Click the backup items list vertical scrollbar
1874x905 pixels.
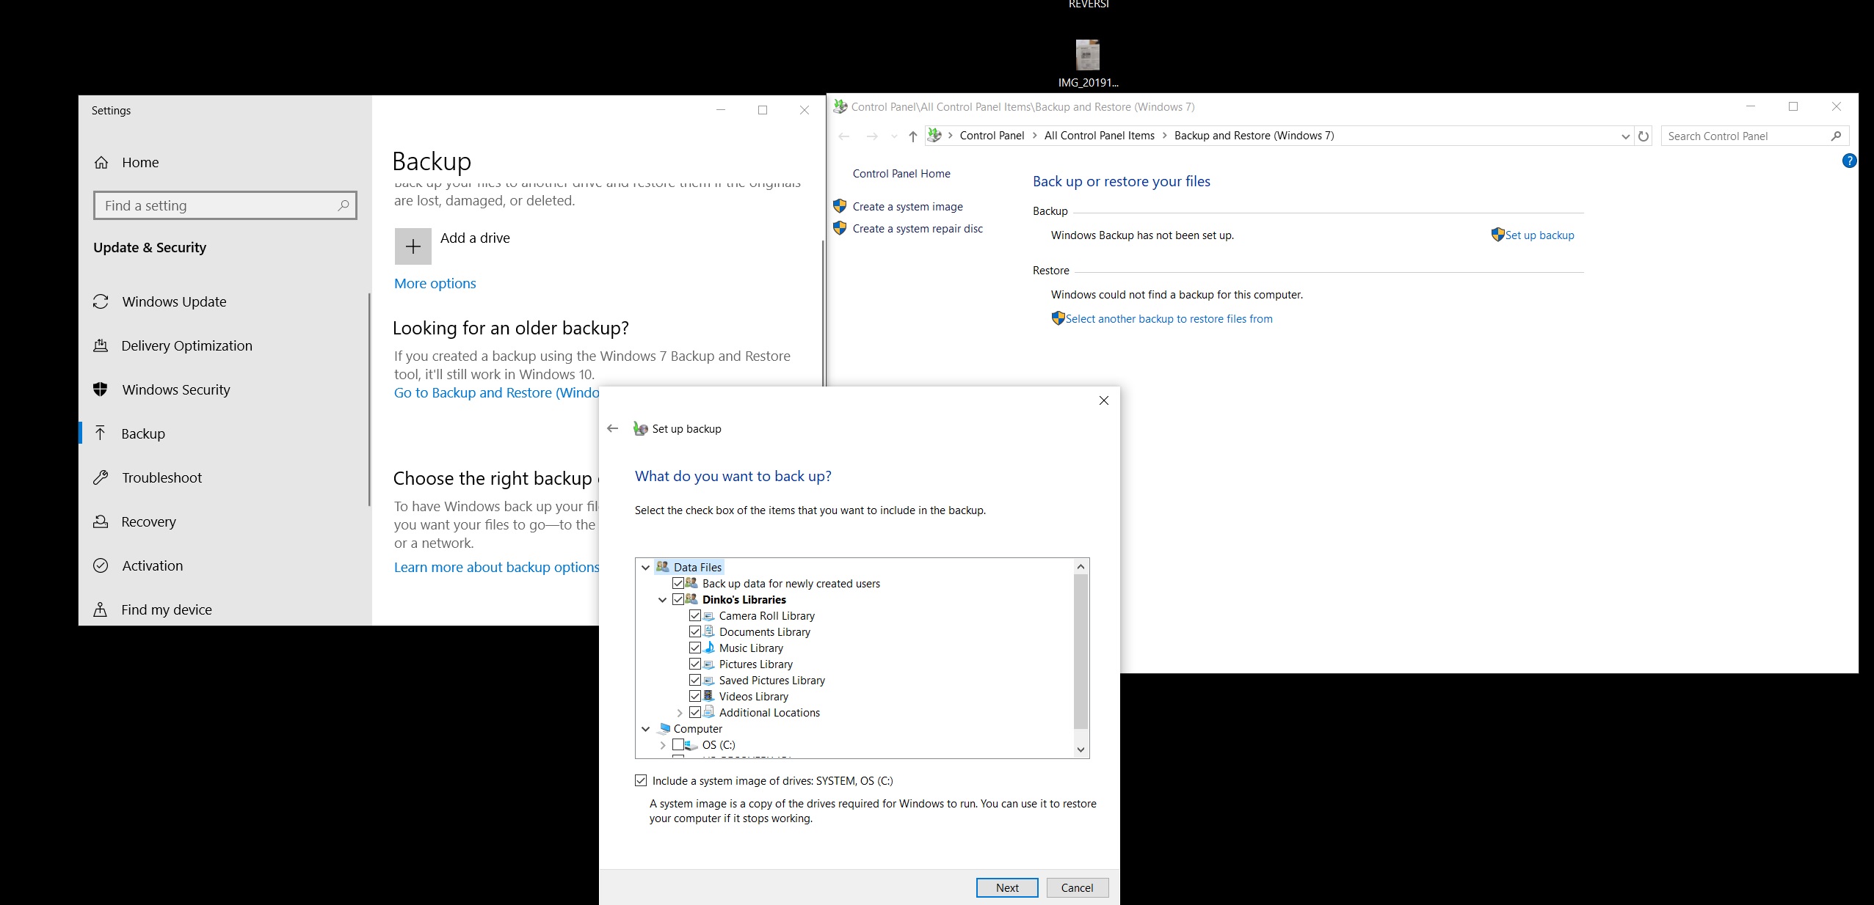pos(1080,653)
